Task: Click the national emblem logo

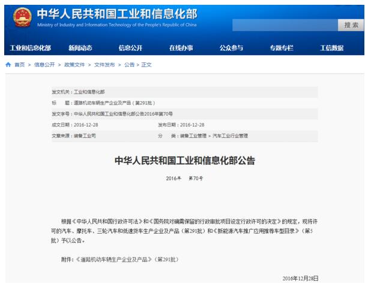Action: tap(23, 17)
